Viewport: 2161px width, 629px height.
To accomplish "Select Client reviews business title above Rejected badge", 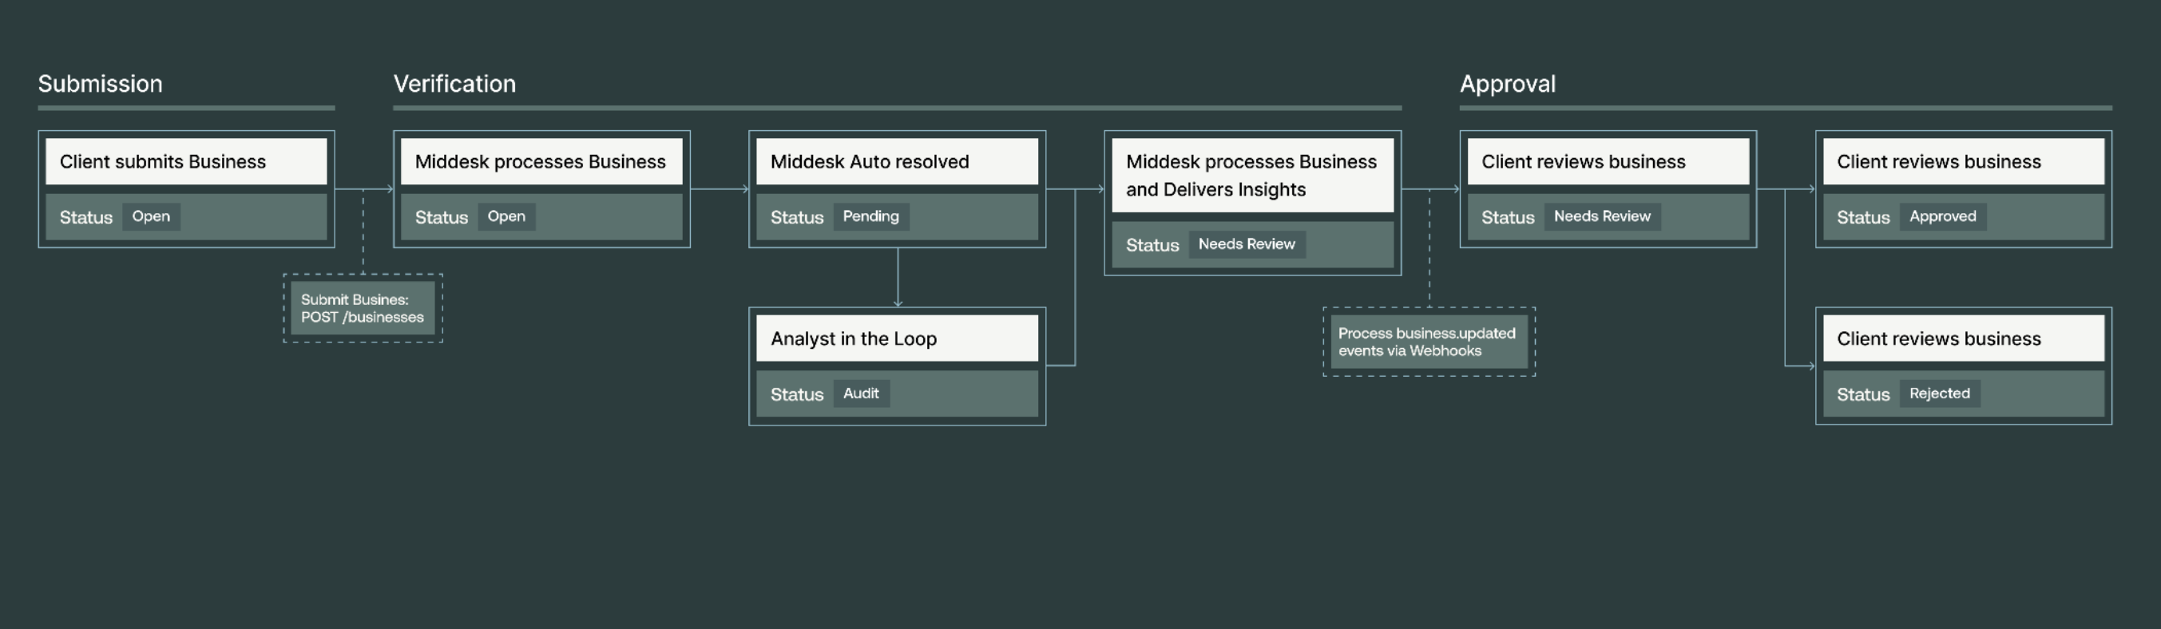I will click(1938, 338).
